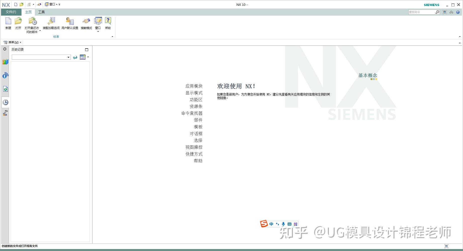Open the 应用模块 link
Screen dimensions: 463x251
(x=194, y=86)
